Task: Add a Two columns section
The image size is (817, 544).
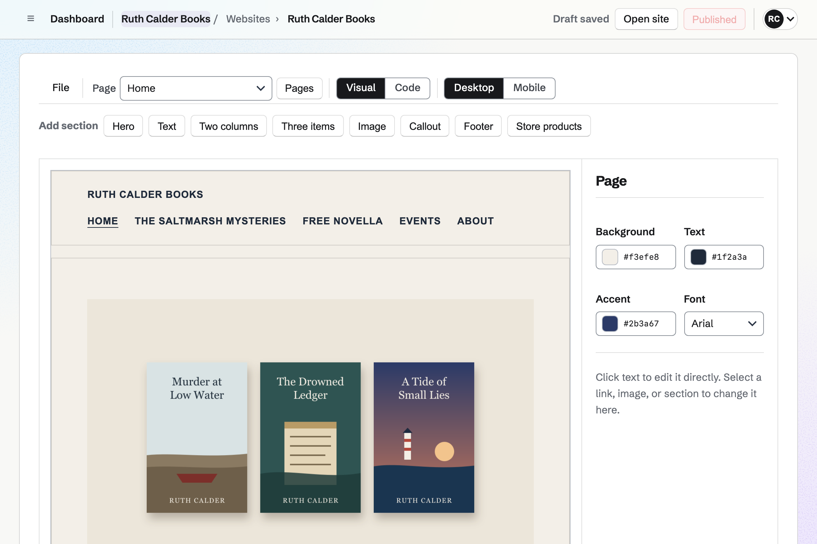Action: pos(228,126)
